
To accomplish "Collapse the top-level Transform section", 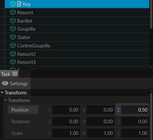I will click(x=2, y=93).
